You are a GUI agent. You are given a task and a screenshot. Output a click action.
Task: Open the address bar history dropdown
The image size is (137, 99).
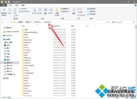pos(106,22)
